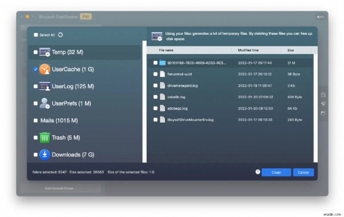This screenshot has height=217, width=344.
Task: Click the adobegc.log file icon
Action: pyautogui.click(x=163, y=108)
